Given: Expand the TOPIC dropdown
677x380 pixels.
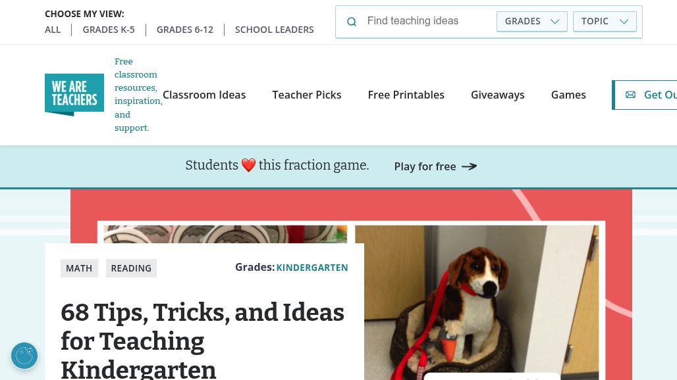Looking at the screenshot, I should [x=605, y=21].
